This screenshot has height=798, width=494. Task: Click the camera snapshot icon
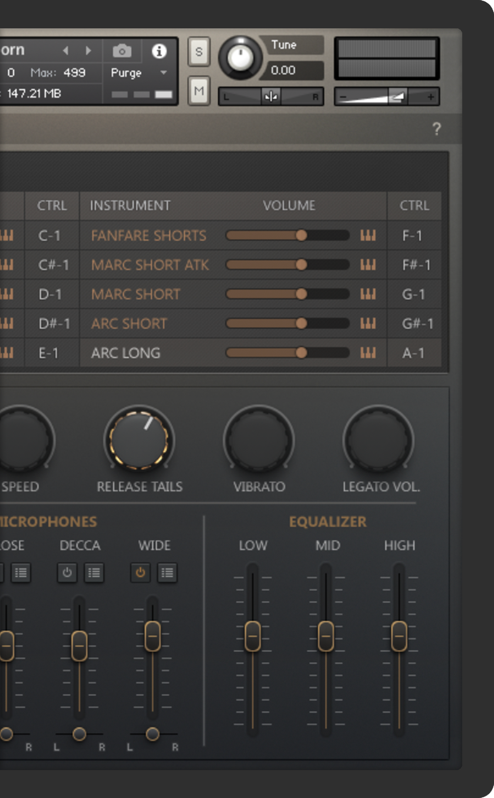(x=122, y=51)
